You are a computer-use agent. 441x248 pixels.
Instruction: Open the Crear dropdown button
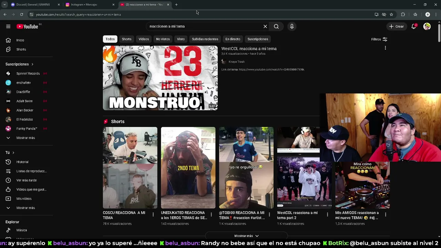pyautogui.click(x=396, y=27)
